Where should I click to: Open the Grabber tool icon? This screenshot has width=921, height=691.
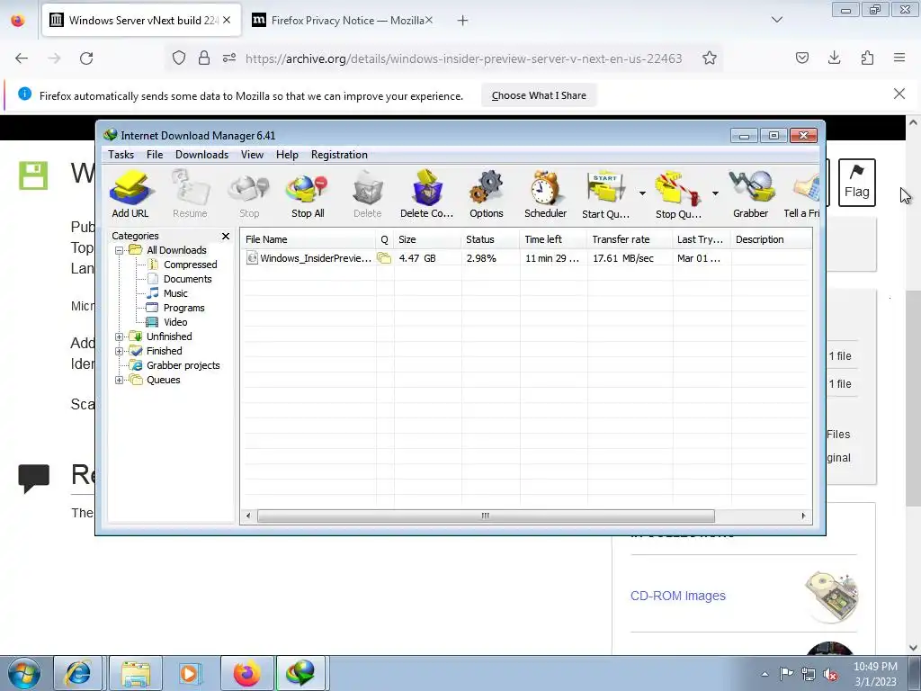coord(751,194)
